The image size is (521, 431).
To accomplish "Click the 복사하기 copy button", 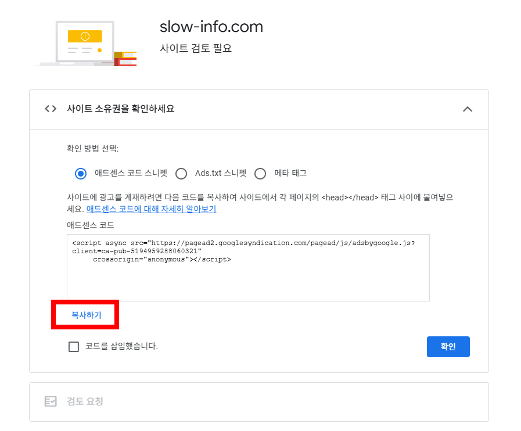I will tap(87, 315).
